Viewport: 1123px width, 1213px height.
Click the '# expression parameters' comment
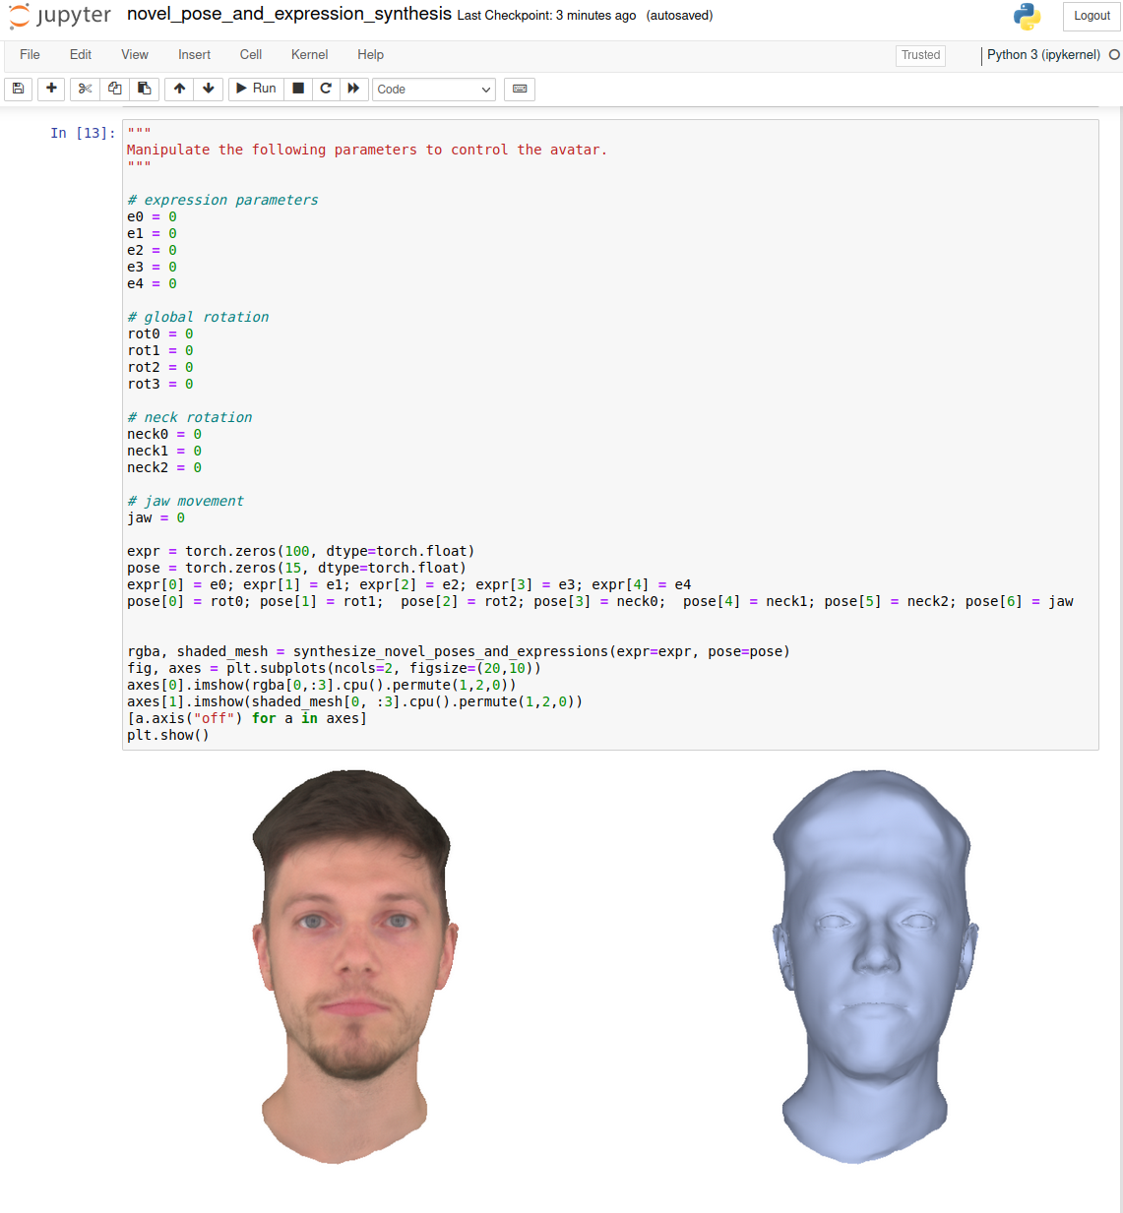[x=222, y=201]
